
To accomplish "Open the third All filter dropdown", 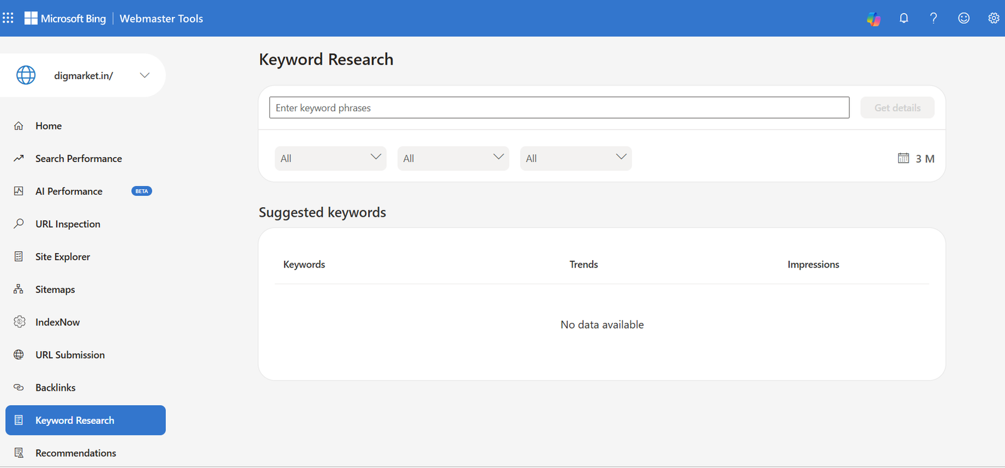I will point(576,158).
